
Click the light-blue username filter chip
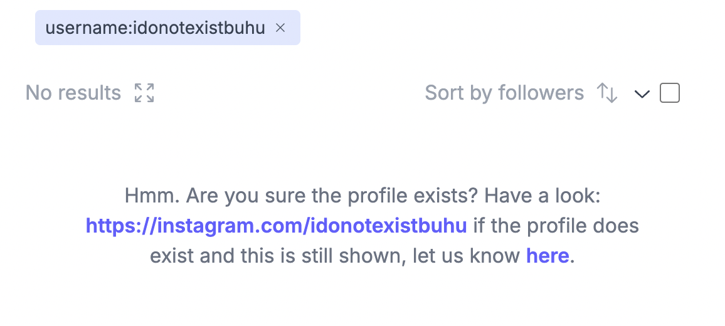point(168,28)
